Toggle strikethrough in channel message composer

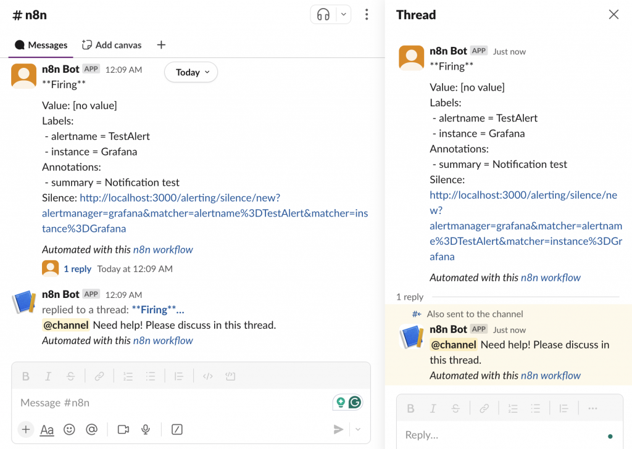tap(70, 376)
